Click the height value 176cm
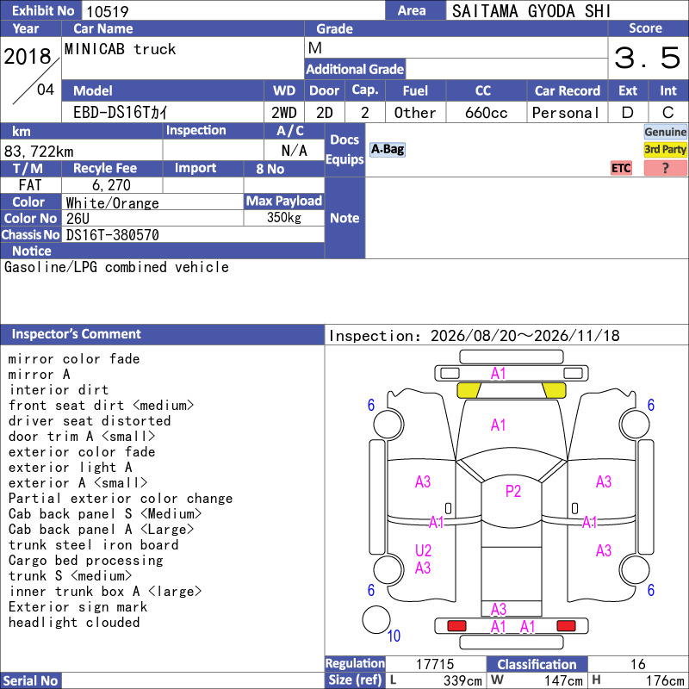The width and height of the screenshot is (689, 689). tap(664, 680)
